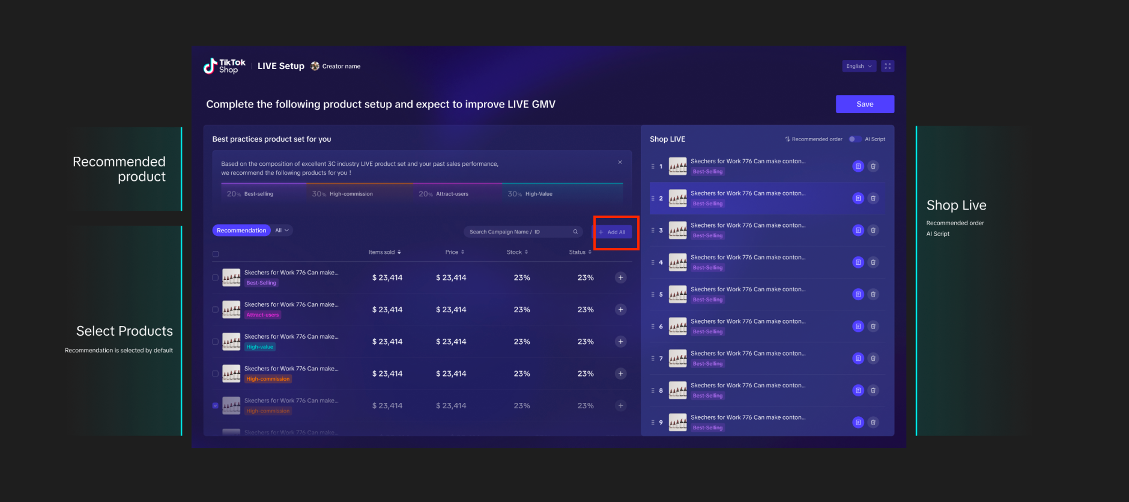1129x502 pixels.
Task: Click the 'Creator name' text in the header
Action: [341, 66]
